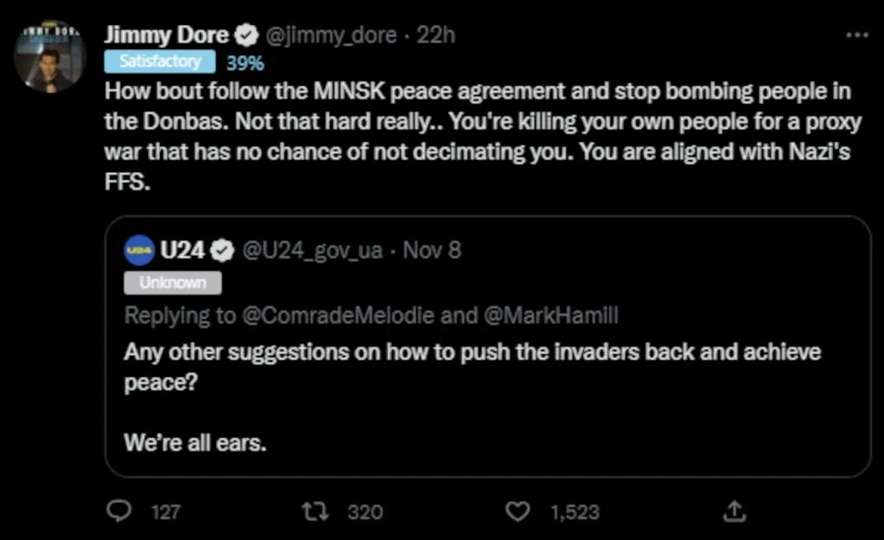Open the @jimmy_dore handle link
The image size is (884, 540).
coord(333,35)
